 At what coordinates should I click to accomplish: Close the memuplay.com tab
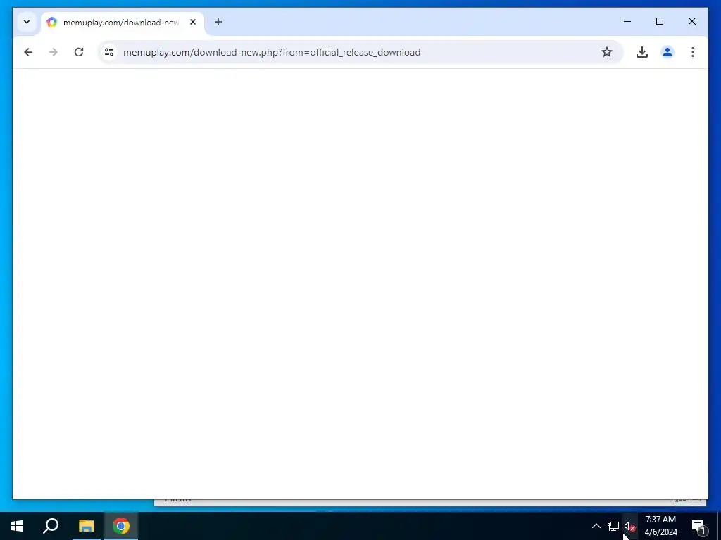click(193, 22)
